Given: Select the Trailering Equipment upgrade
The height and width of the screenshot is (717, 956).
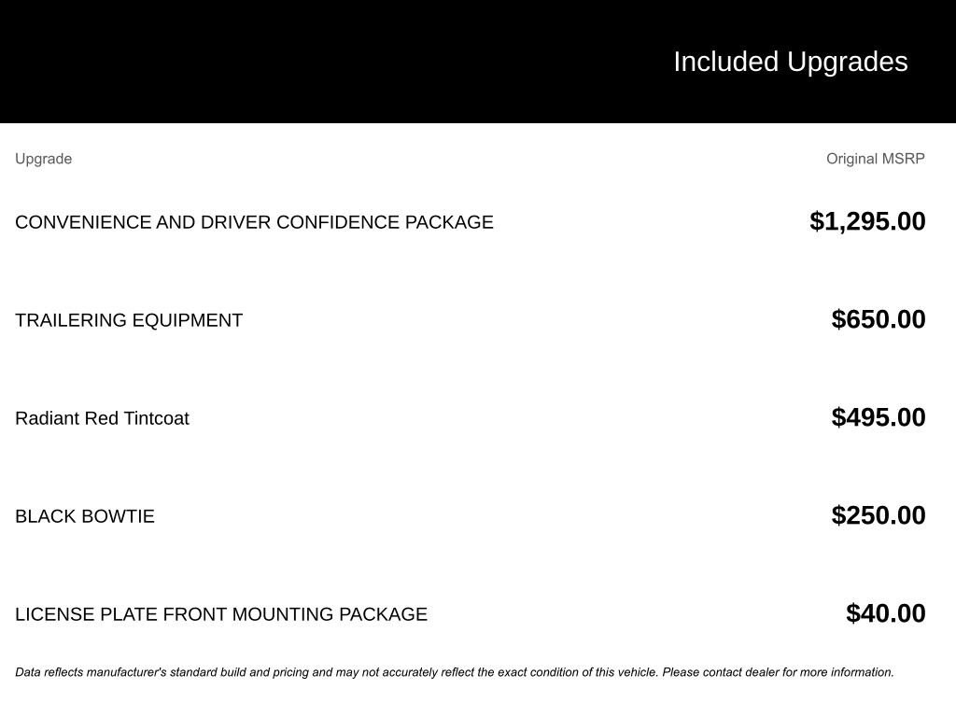Looking at the screenshot, I should pos(129,320).
